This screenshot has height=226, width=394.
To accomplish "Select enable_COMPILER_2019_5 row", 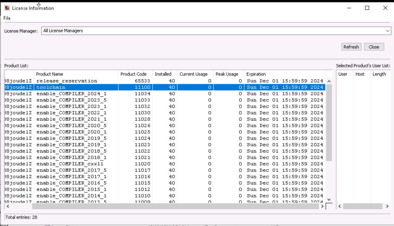I will (165, 138).
